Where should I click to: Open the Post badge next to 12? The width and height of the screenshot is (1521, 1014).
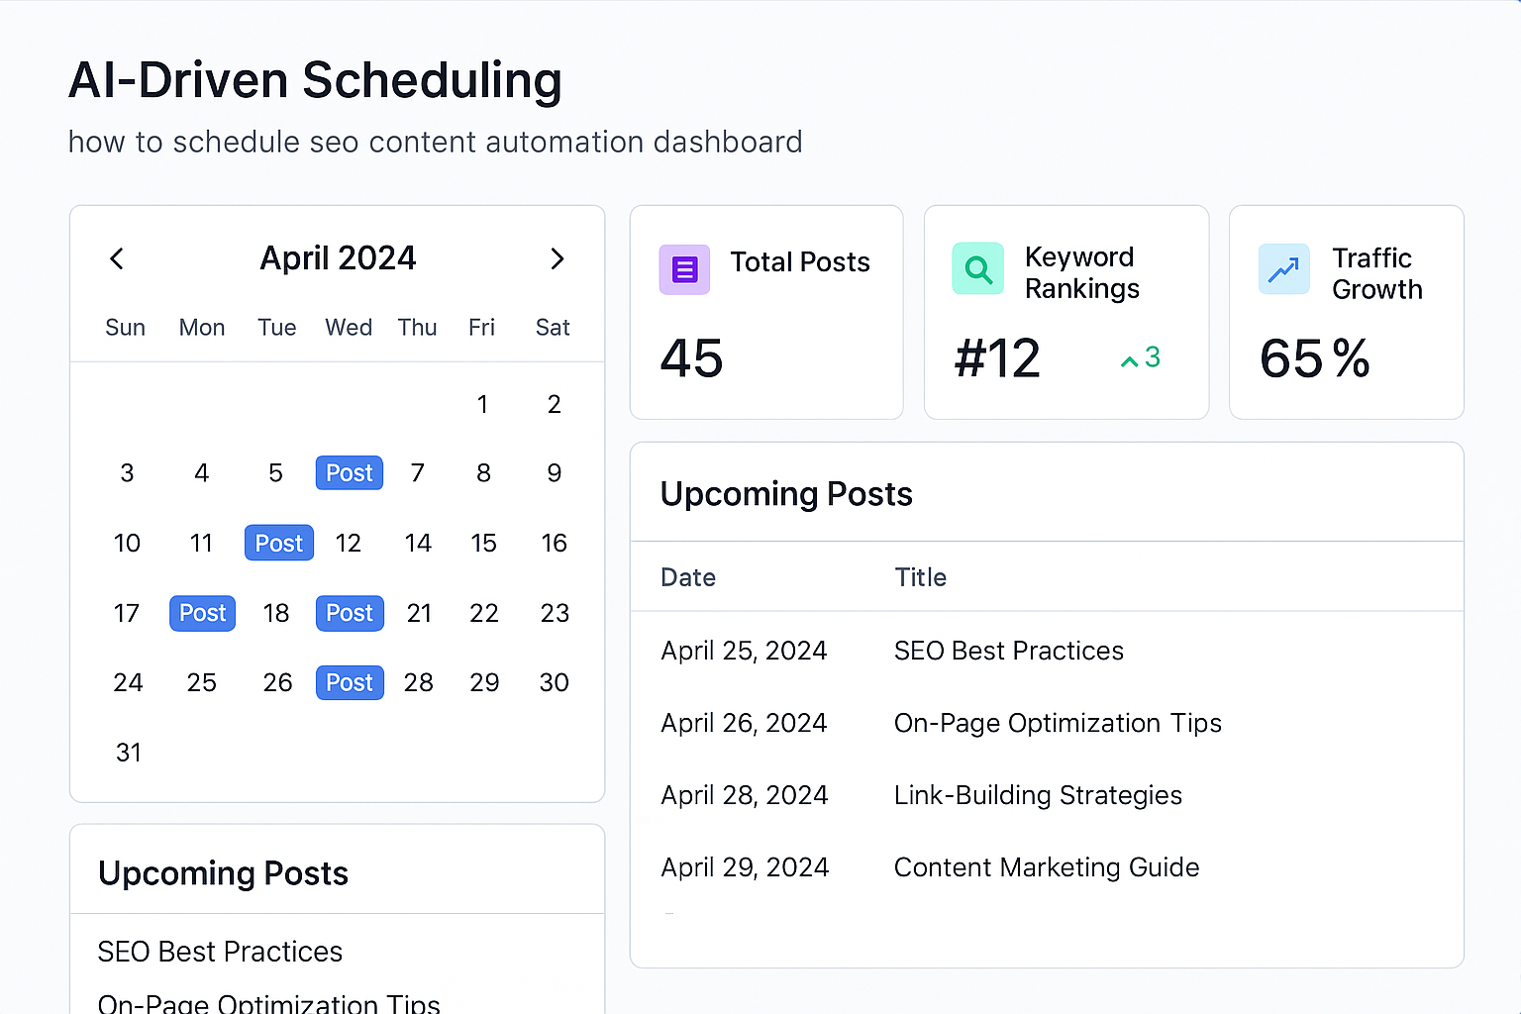(278, 543)
